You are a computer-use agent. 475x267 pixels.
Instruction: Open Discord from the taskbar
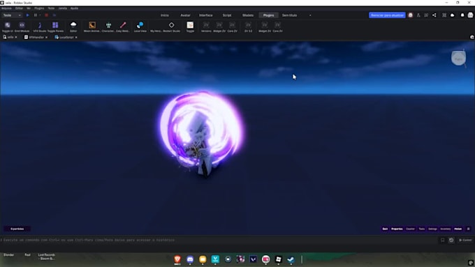tap(190, 259)
